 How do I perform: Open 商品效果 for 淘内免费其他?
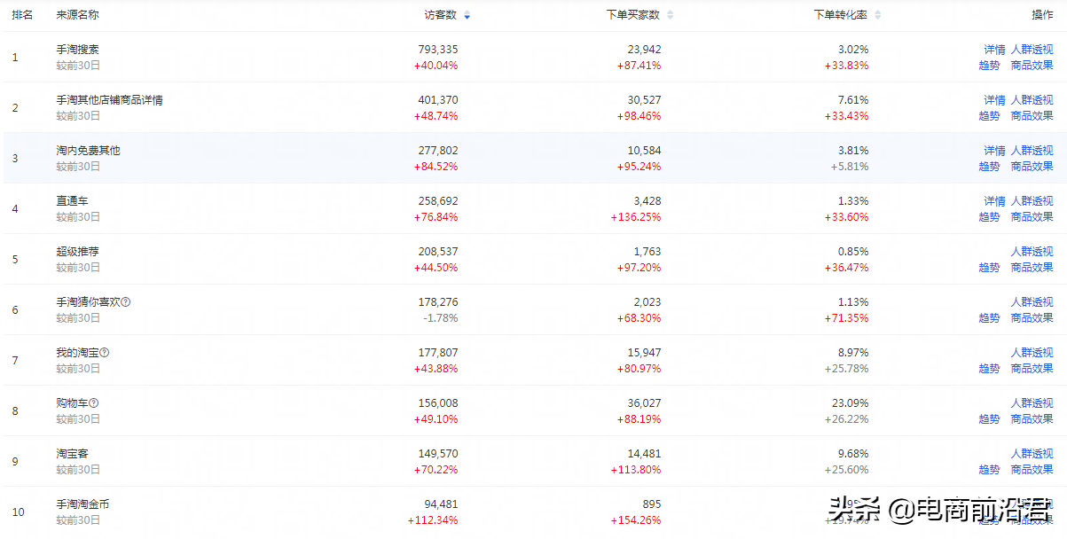[1032, 167]
